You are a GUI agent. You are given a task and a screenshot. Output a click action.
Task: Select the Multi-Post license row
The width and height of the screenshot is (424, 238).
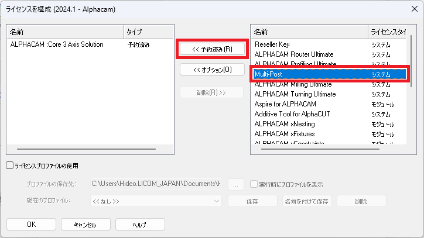(x=329, y=74)
